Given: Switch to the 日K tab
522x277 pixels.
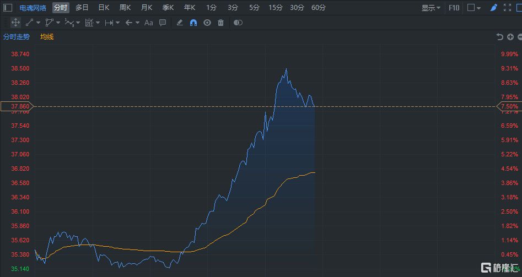Looking at the screenshot, I should pos(104,8).
